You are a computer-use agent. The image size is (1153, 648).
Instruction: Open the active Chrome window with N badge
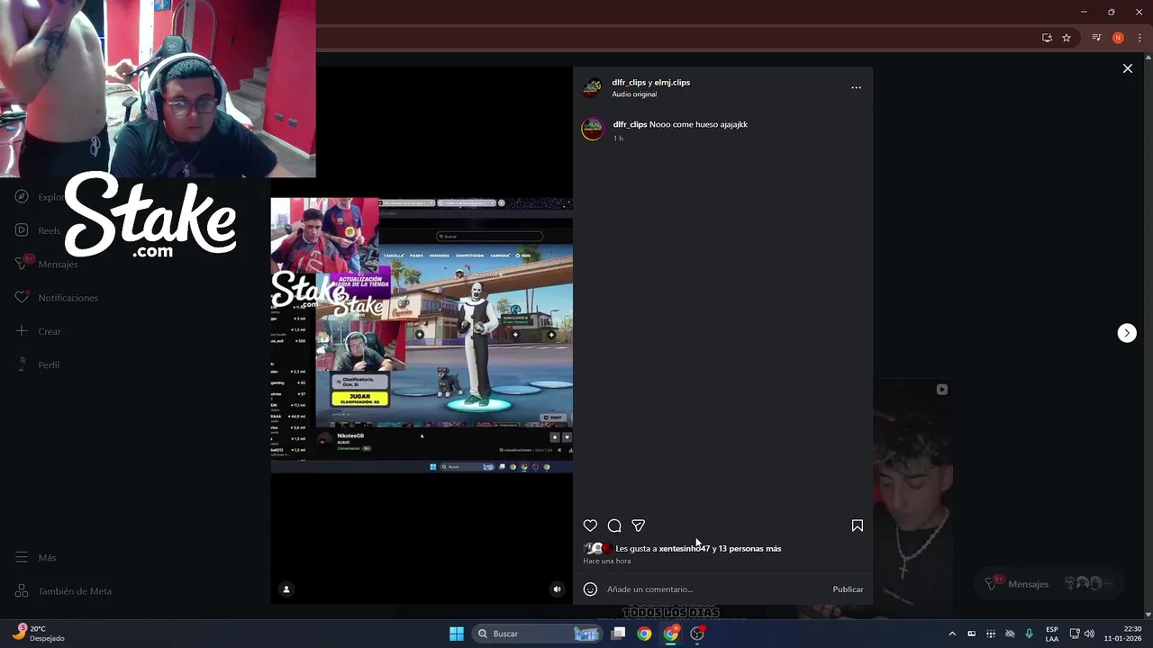(671, 634)
